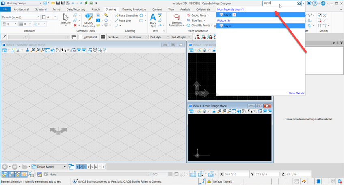The width and height of the screenshot is (344, 185).
Task: Open the Part Weight dropdown
Action: tap(181, 37)
